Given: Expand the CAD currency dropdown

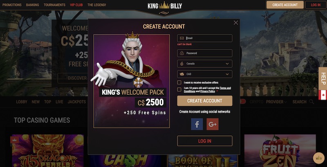Looking at the screenshot, I should click(x=205, y=74).
